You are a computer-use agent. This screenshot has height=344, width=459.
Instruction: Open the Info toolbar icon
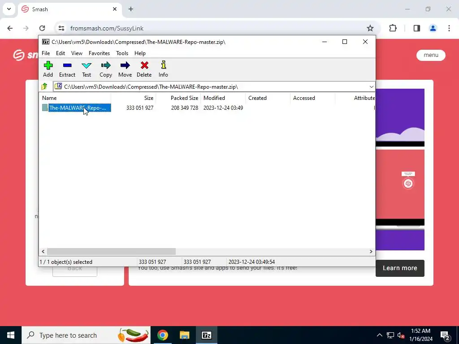(x=163, y=69)
